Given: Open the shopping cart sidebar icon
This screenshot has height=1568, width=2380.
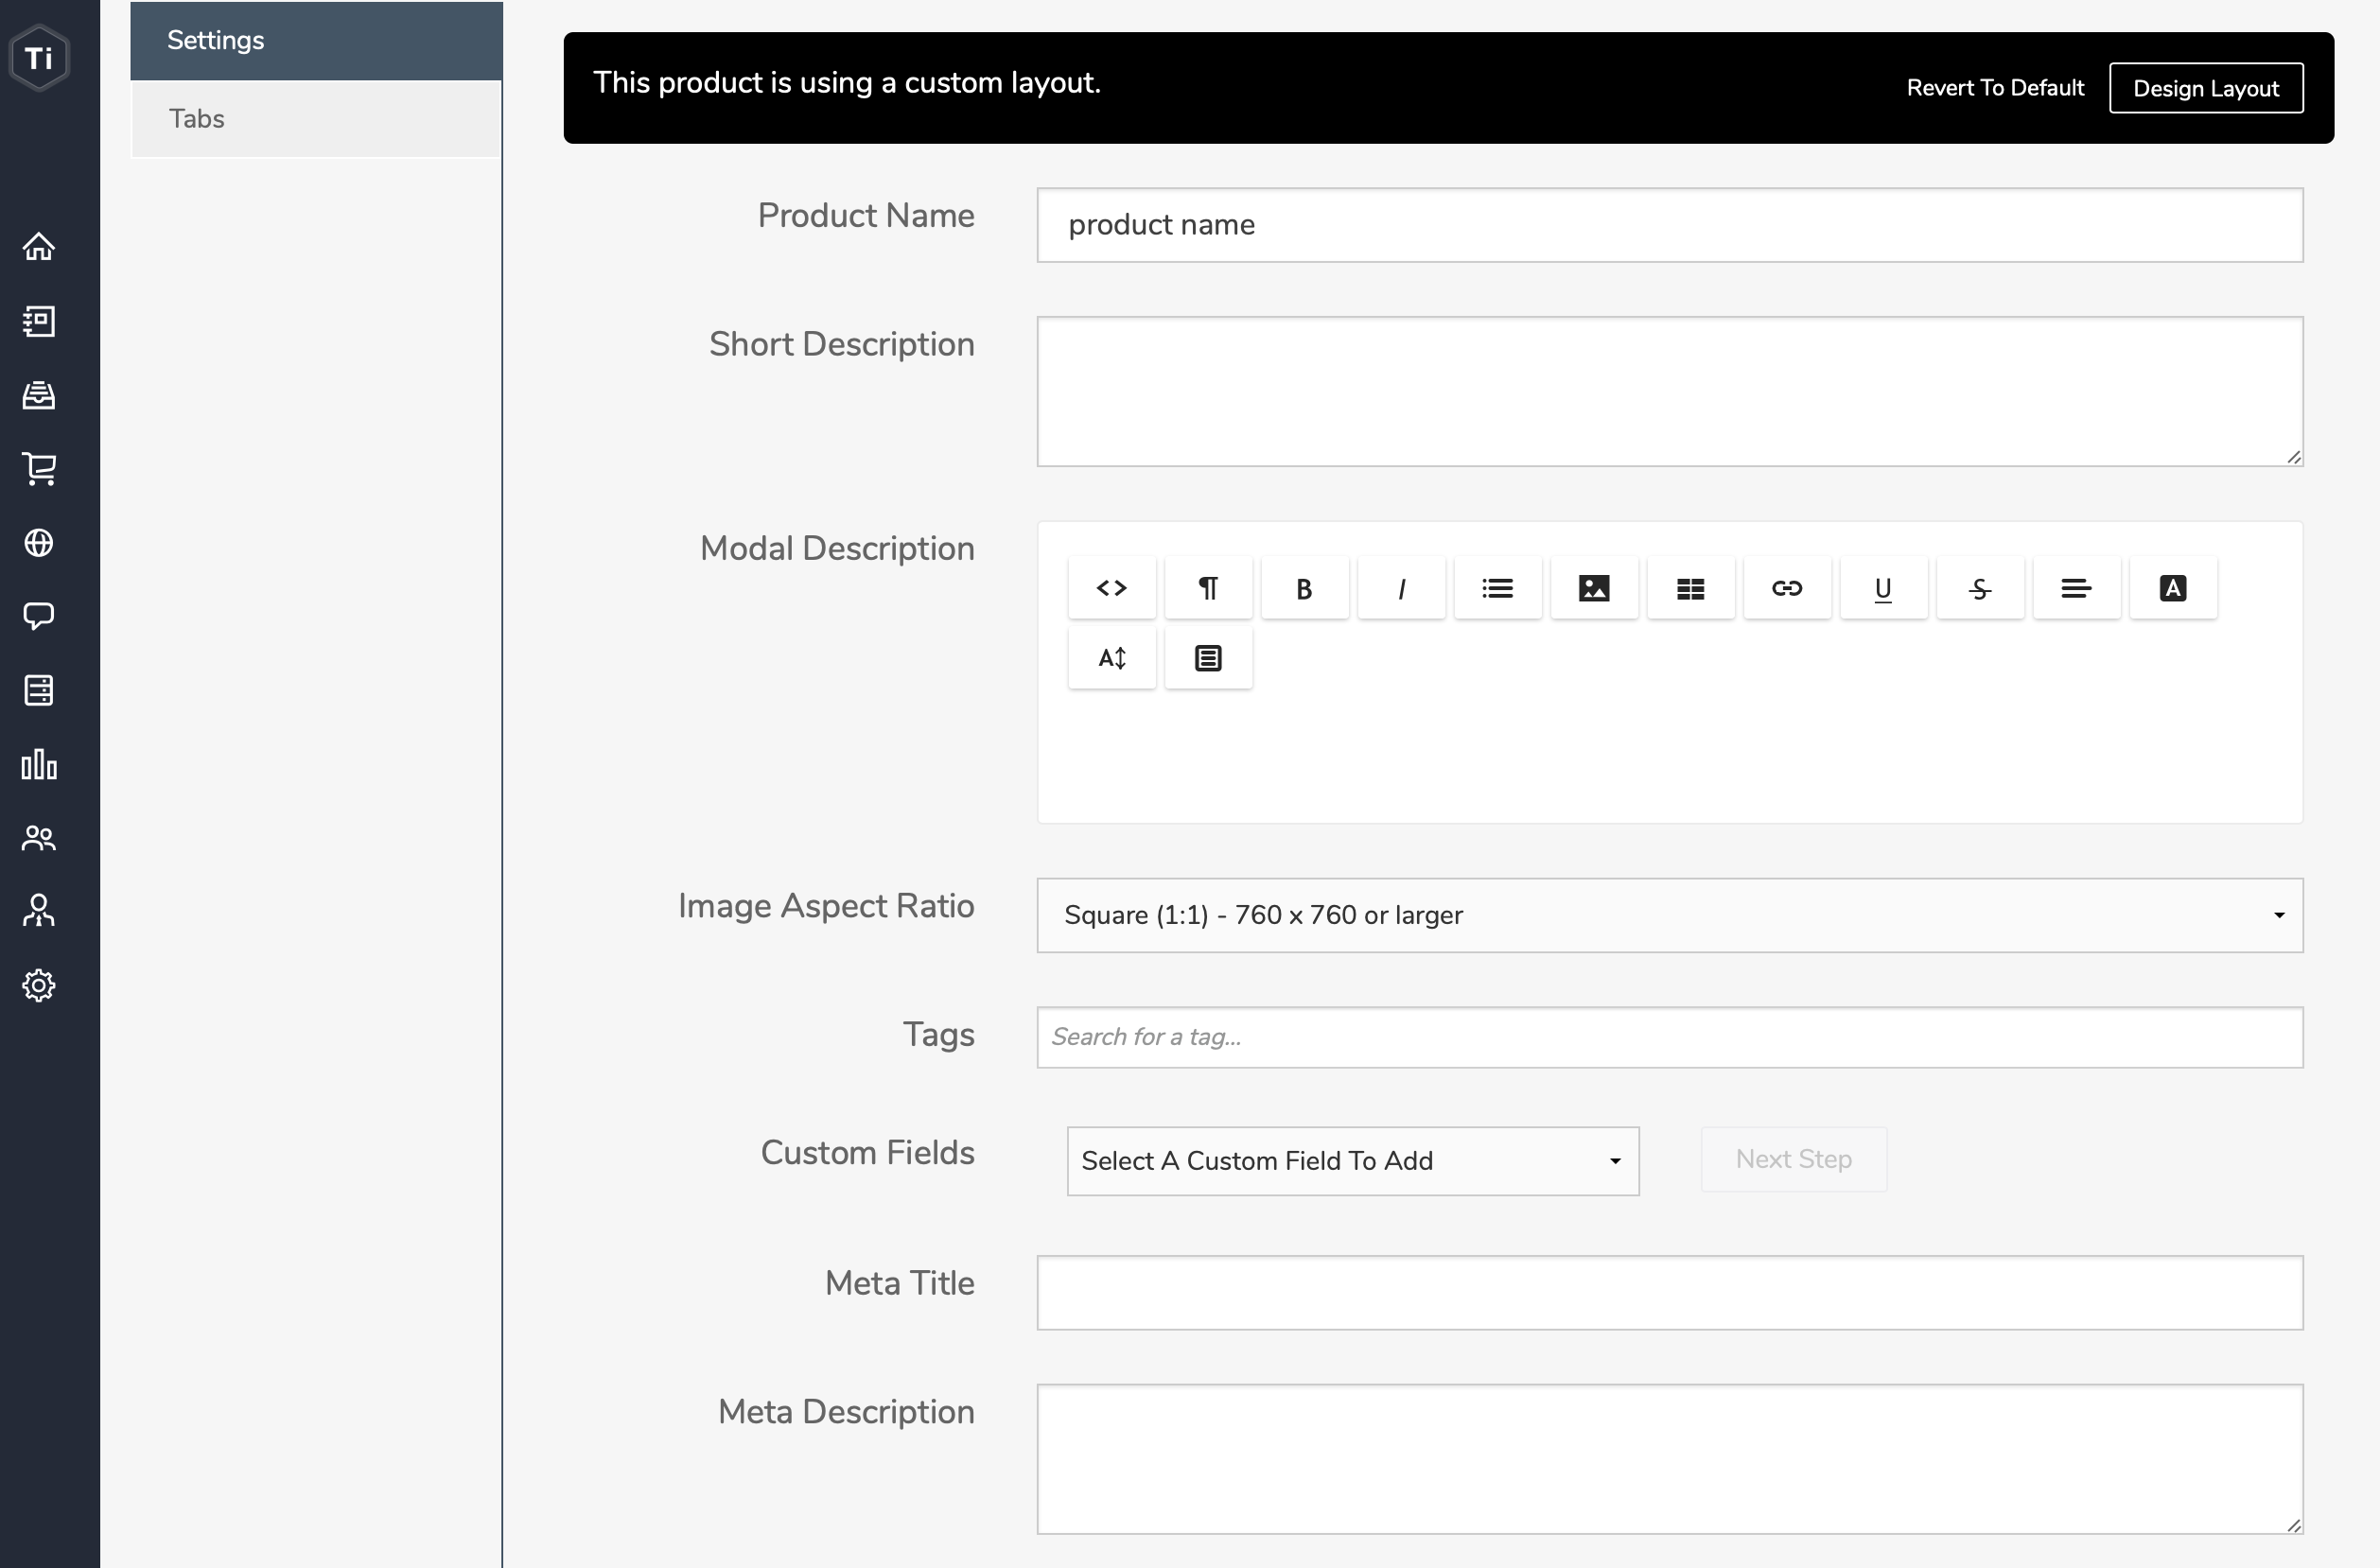Looking at the screenshot, I should pyautogui.click(x=39, y=468).
